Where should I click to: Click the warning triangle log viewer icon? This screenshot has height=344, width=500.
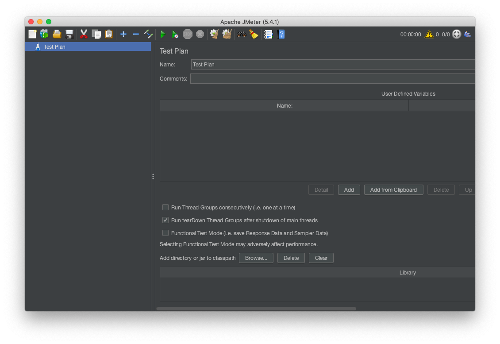coord(429,34)
